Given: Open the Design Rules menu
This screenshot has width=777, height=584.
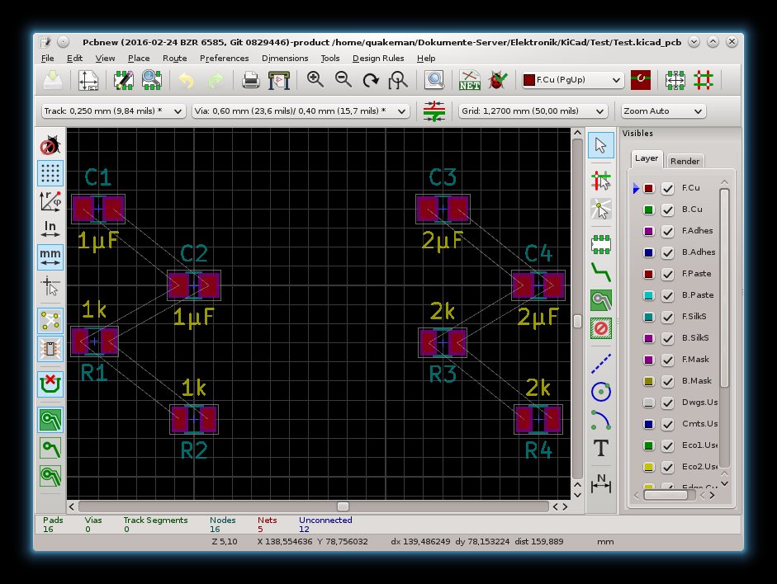Looking at the screenshot, I should [378, 58].
